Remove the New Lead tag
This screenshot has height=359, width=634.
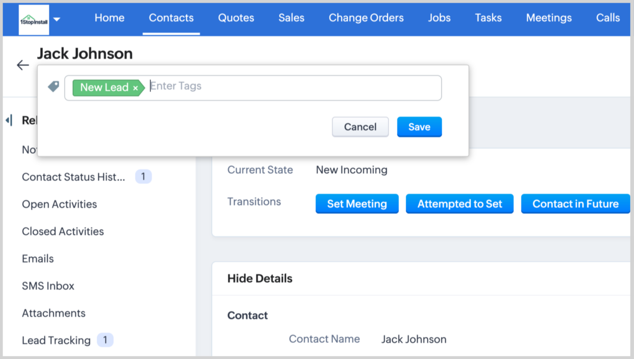135,88
